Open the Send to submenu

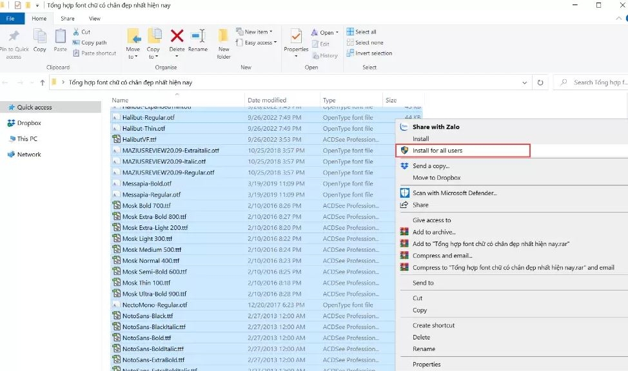point(512,283)
